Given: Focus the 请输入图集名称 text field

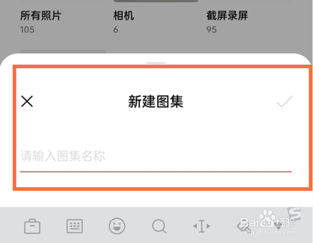Looking at the screenshot, I should coord(156,156).
